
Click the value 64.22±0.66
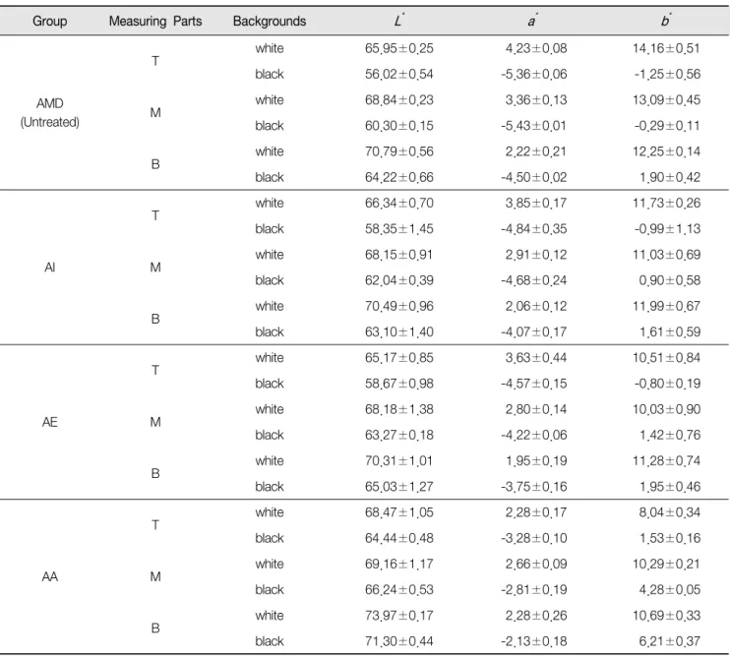point(399,177)
